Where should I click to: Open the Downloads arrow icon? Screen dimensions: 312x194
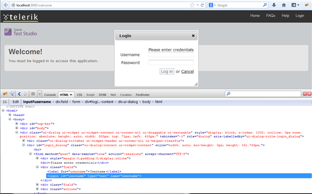(x=274, y=5)
